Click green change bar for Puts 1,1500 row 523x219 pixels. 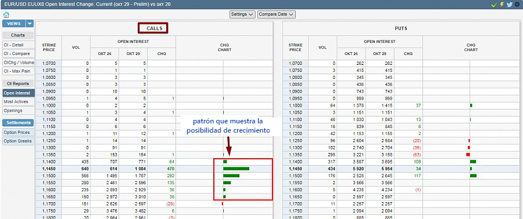point(473,176)
